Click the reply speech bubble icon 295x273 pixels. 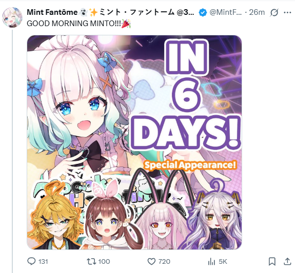point(31,261)
